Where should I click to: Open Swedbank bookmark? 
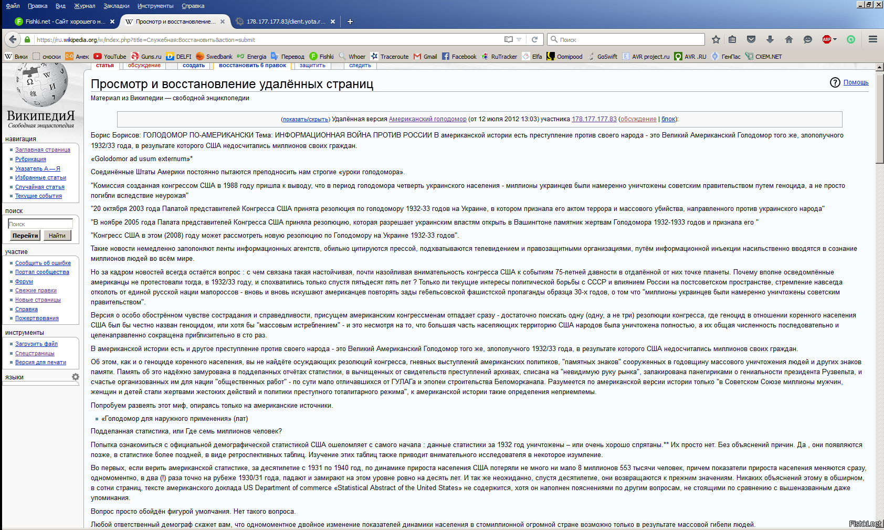click(214, 56)
